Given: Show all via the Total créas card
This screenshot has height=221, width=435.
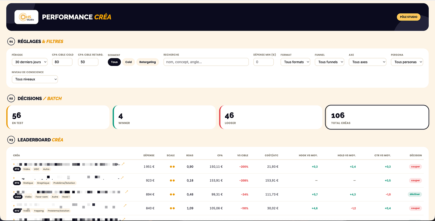Looking at the screenshot, I should (377, 117).
